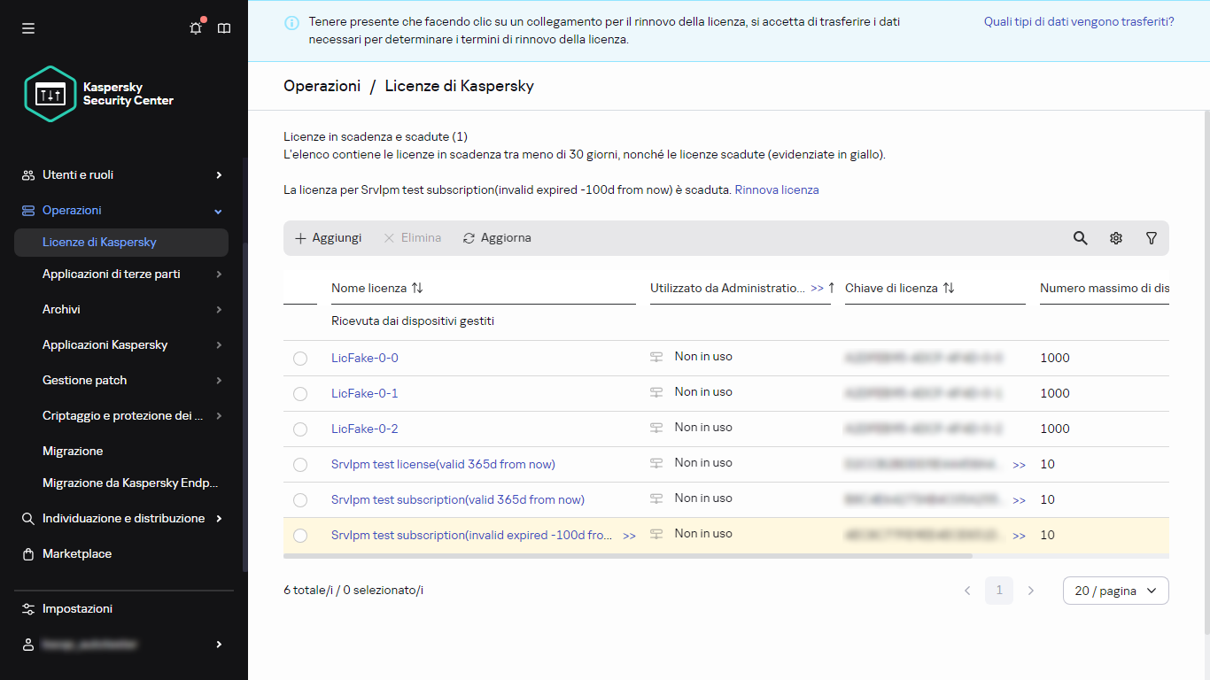Screen dimensions: 1210x680
Task: Open the column settings gear icon
Action: pos(1115,238)
